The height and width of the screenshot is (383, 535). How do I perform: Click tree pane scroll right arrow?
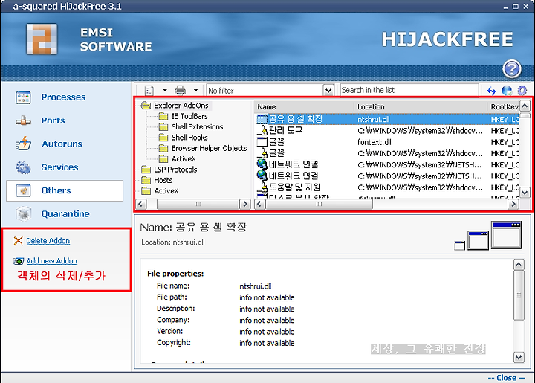click(244, 204)
